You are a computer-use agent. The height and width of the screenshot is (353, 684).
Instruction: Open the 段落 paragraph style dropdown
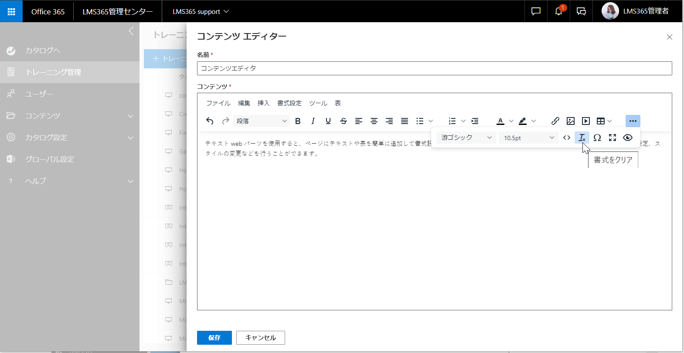point(262,121)
